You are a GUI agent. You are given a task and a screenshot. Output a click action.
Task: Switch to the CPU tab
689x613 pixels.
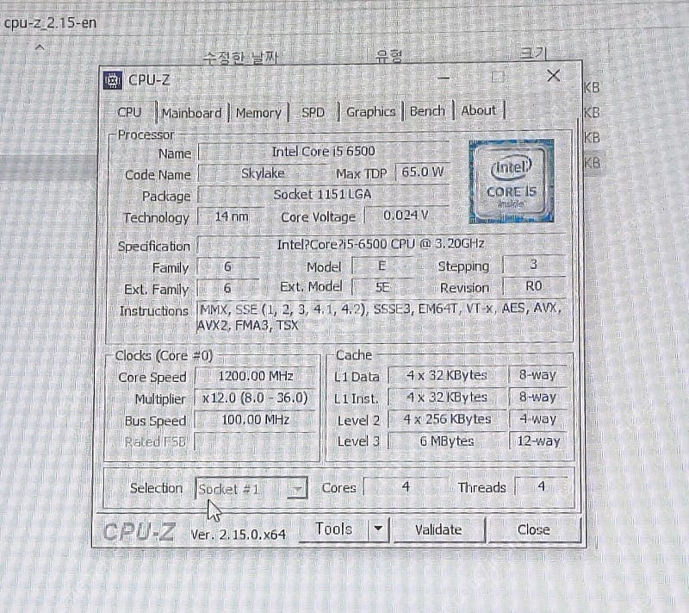(129, 113)
